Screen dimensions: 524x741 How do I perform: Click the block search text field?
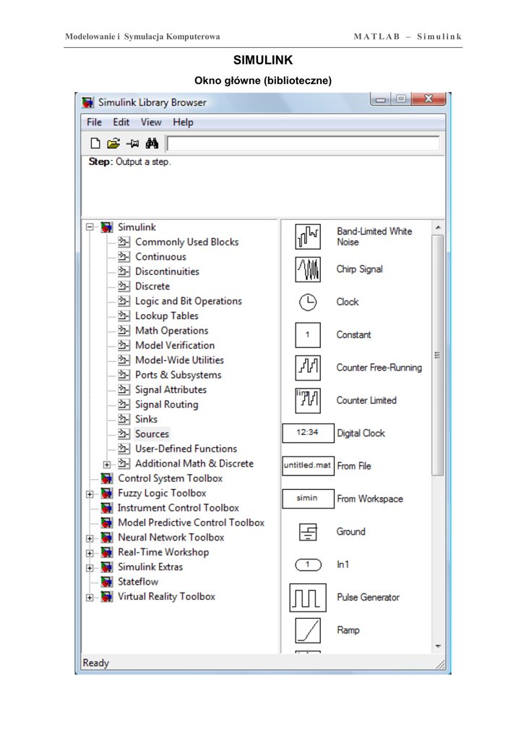pyautogui.click(x=303, y=144)
